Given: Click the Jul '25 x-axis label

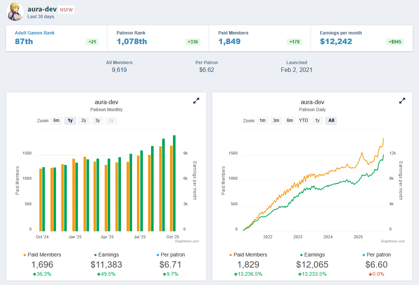Looking at the screenshot, I should click(x=140, y=237).
